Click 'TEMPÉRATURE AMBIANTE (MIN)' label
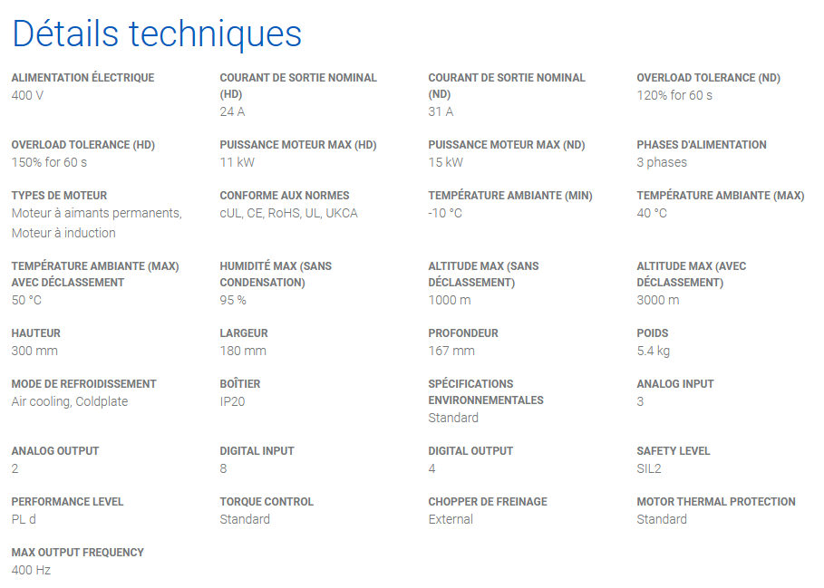Screen dimensions: 824x588 click(510, 196)
